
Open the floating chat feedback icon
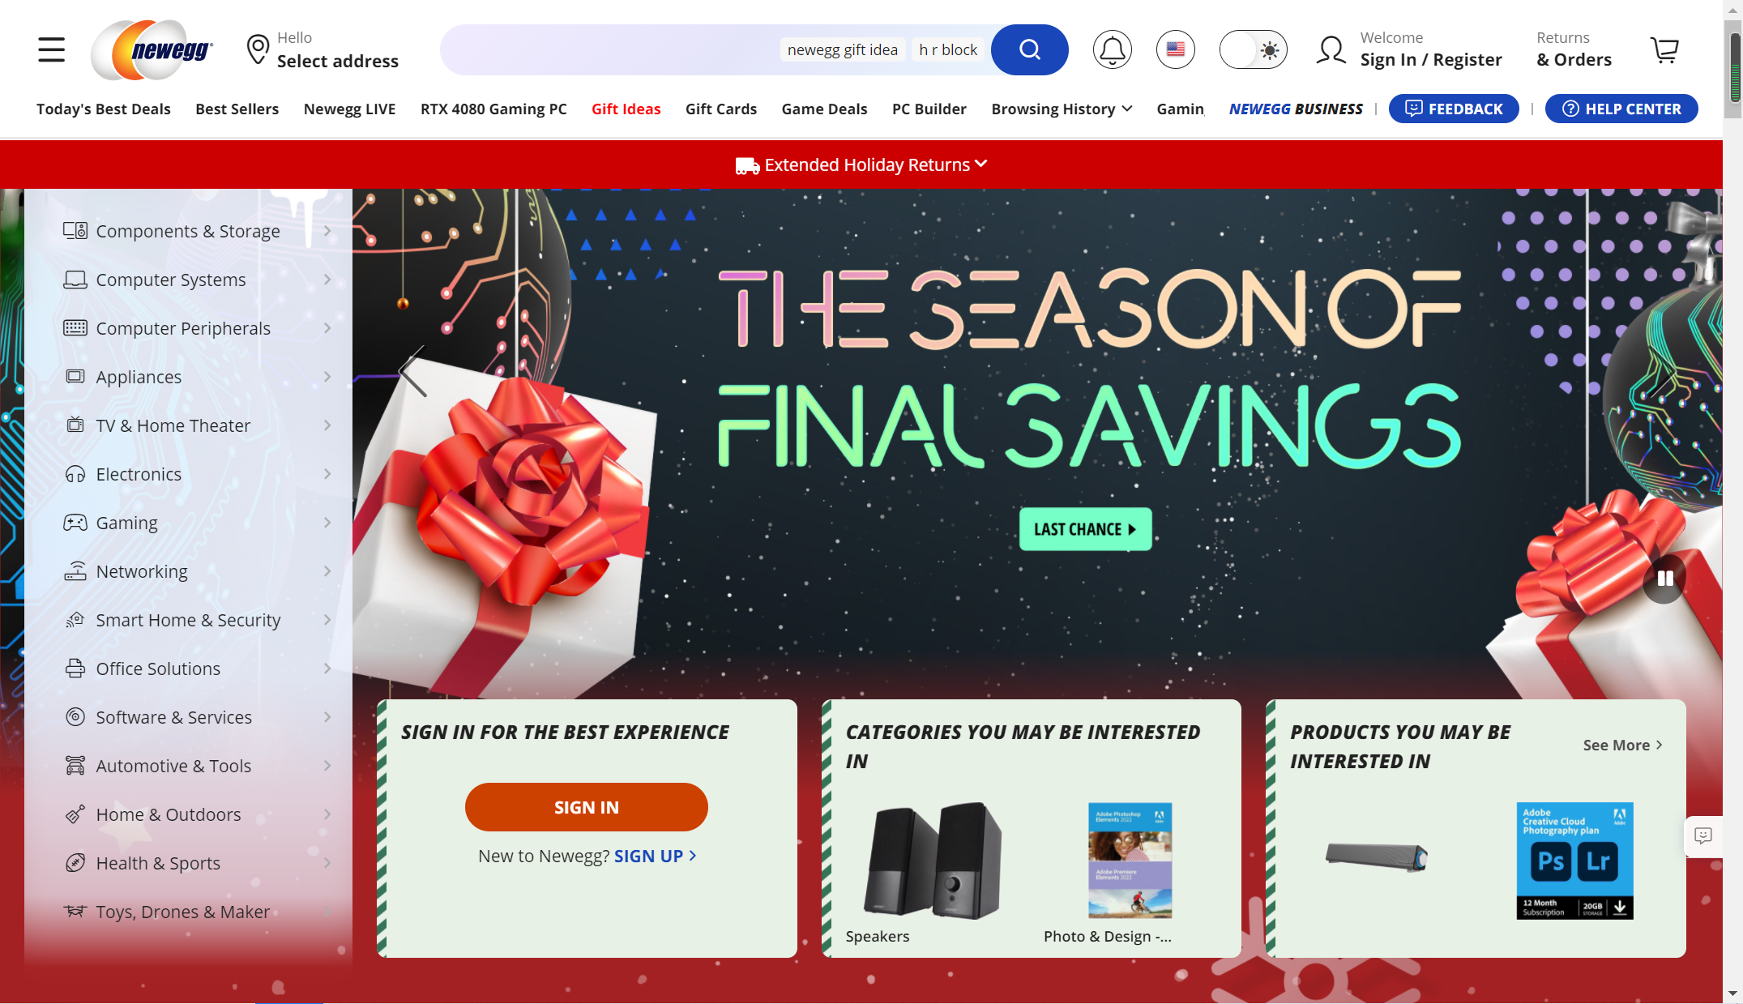point(1703,835)
